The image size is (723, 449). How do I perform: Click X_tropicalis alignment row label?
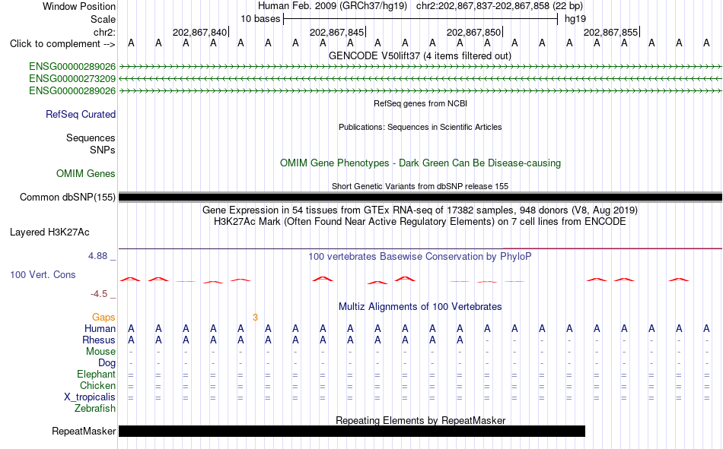(x=90, y=397)
